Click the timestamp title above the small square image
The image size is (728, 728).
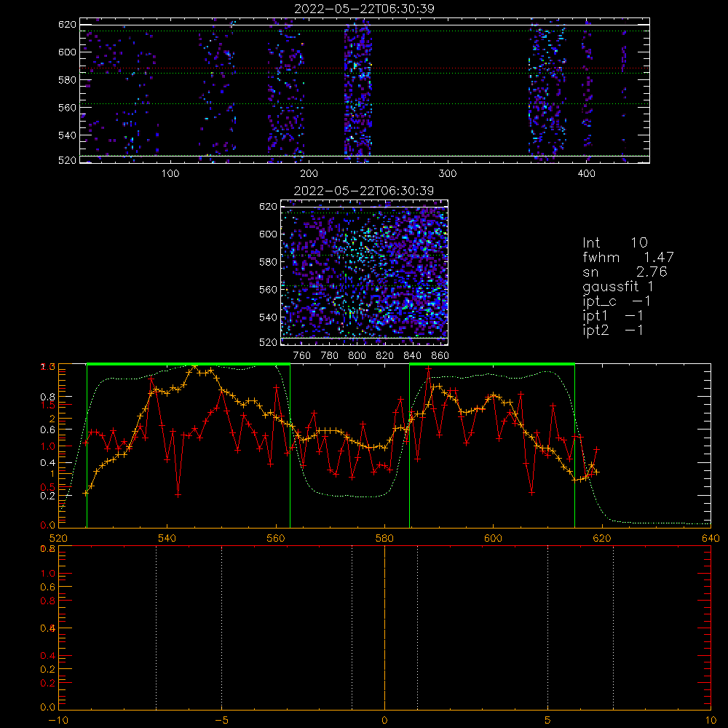pyautogui.click(x=364, y=191)
